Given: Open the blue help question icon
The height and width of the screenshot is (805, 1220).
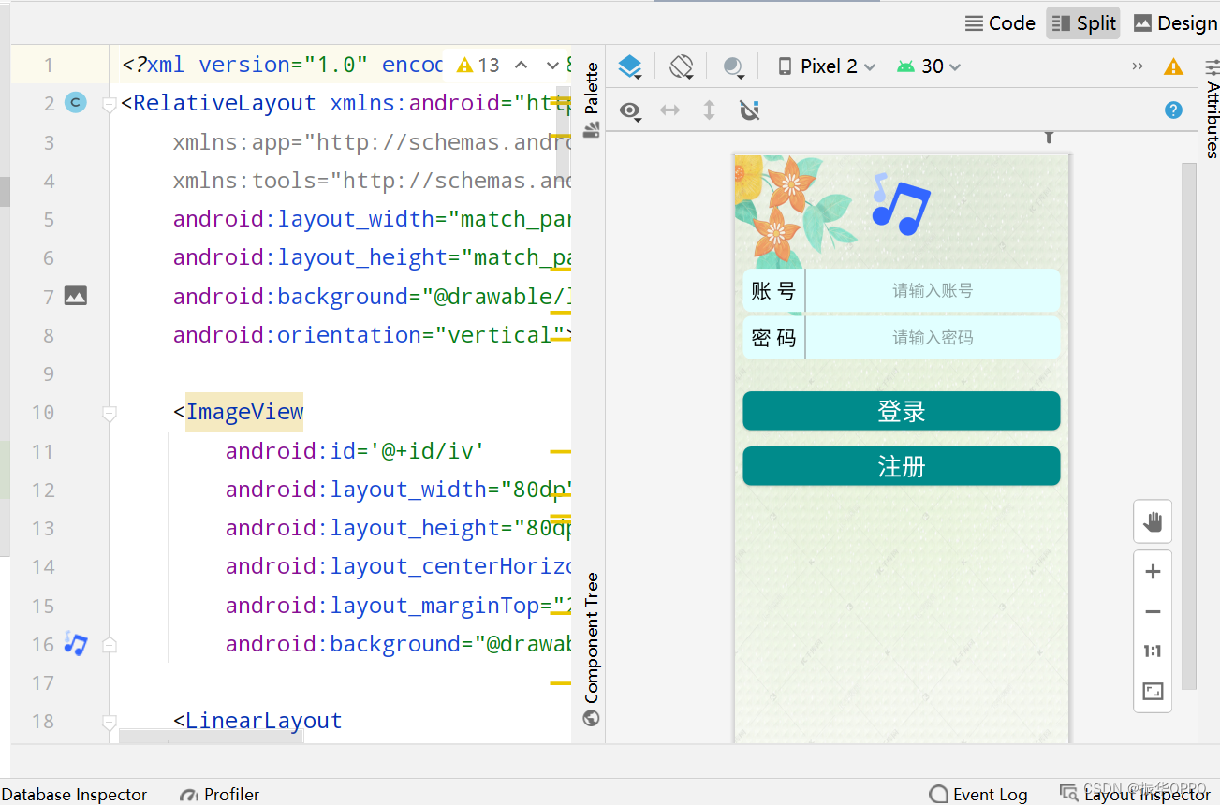Looking at the screenshot, I should pos(1173,110).
